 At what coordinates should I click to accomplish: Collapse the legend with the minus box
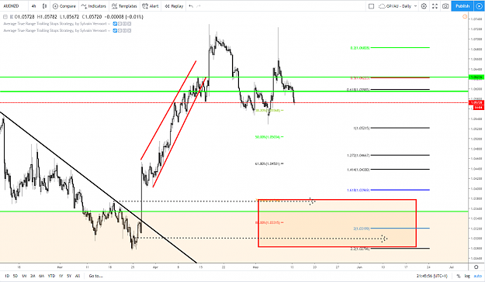[5, 17]
